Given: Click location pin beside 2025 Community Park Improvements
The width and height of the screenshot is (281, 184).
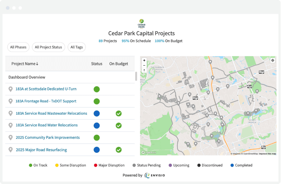Looking at the screenshot, I should point(11,137).
